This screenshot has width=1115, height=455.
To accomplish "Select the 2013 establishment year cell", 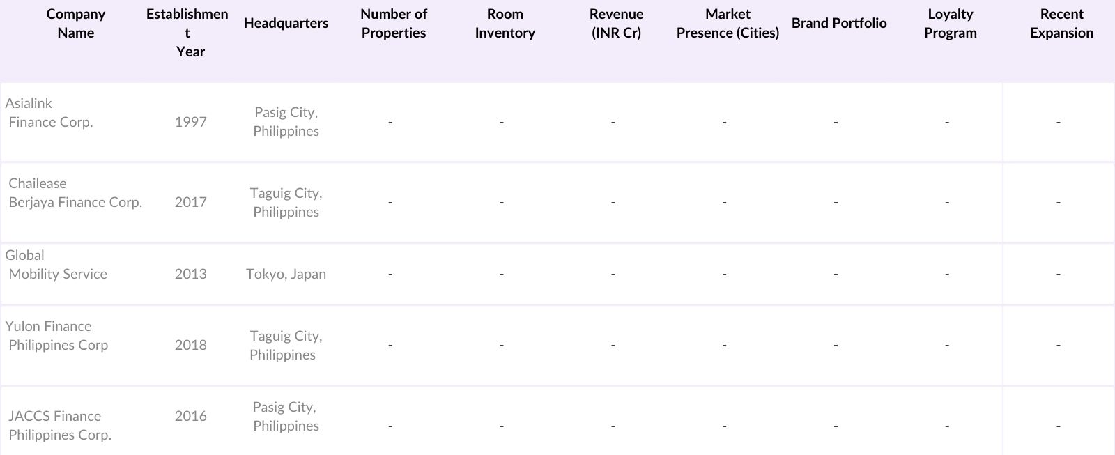I will pyautogui.click(x=190, y=274).
